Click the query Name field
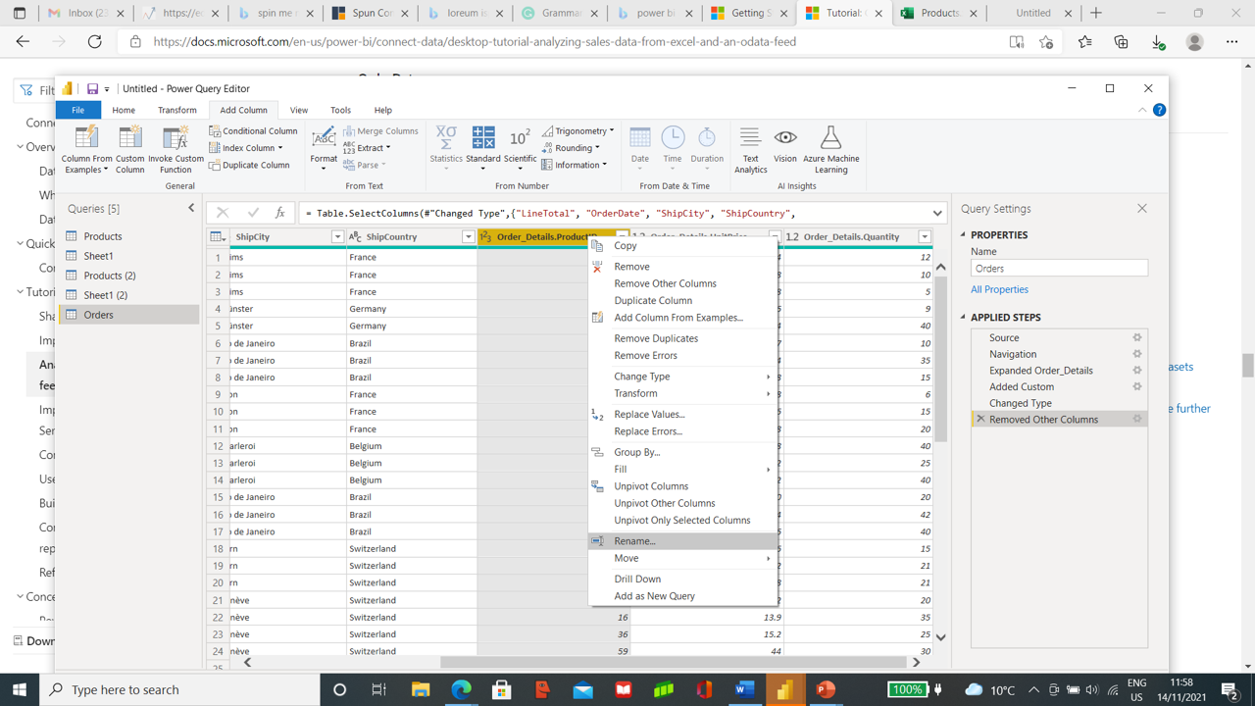1255x706 pixels. pyautogui.click(x=1059, y=268)
